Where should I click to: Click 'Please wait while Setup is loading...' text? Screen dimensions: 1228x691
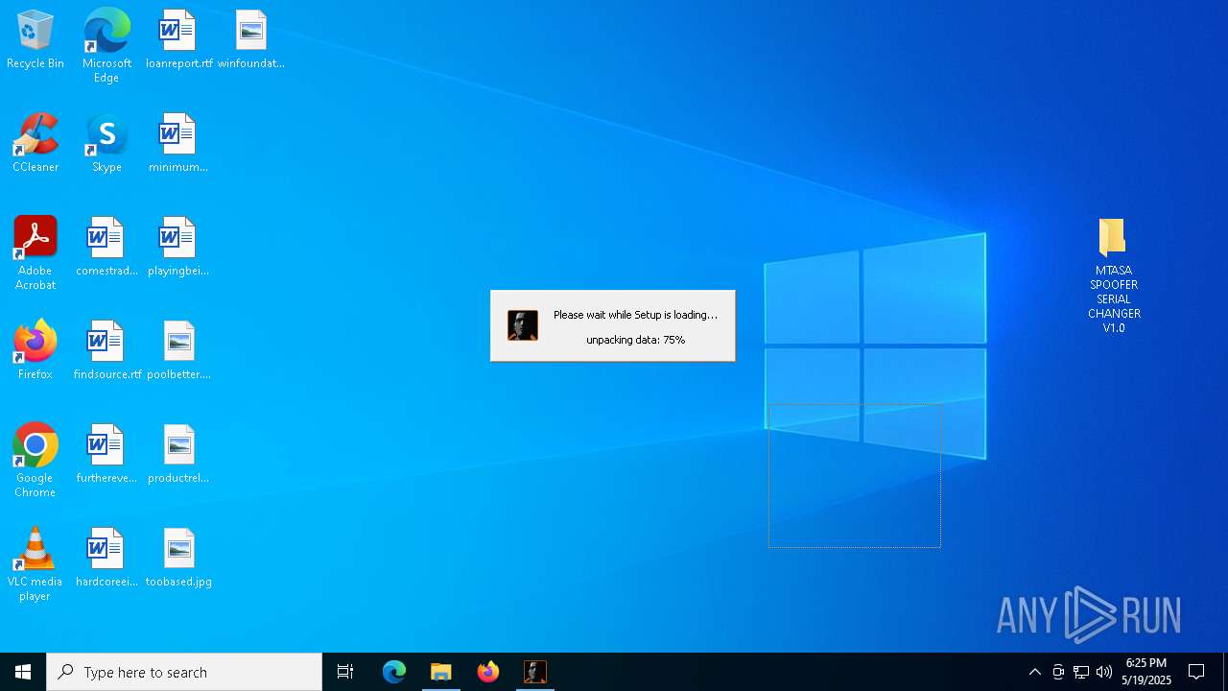click(635, 315)
